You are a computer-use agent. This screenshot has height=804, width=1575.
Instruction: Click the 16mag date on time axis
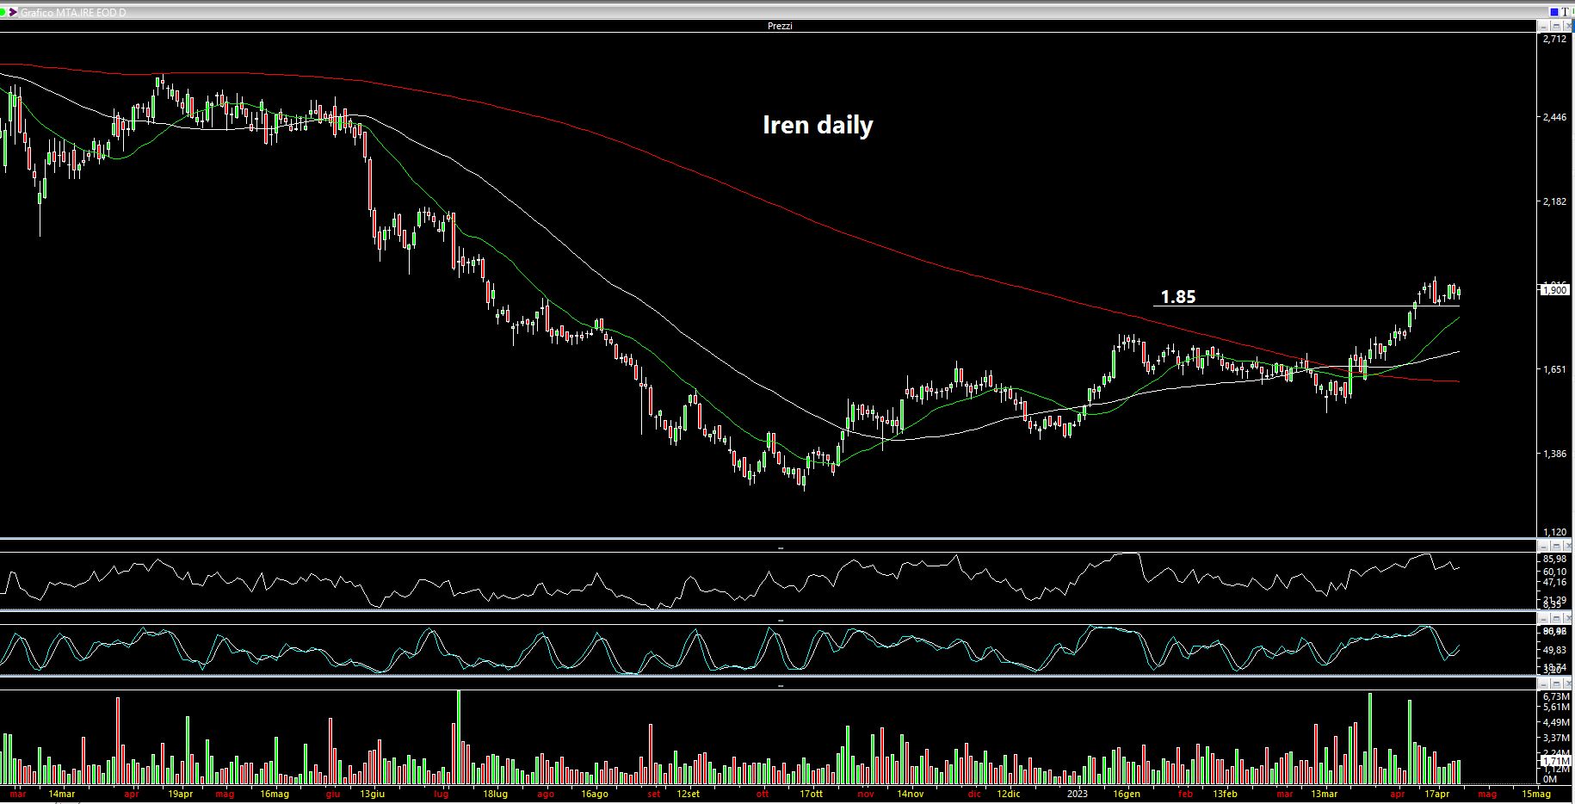click(x=274, y=794)
